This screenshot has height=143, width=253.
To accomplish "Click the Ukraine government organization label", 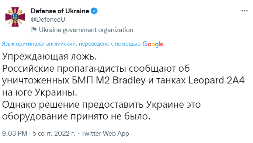I will (86, 30).
